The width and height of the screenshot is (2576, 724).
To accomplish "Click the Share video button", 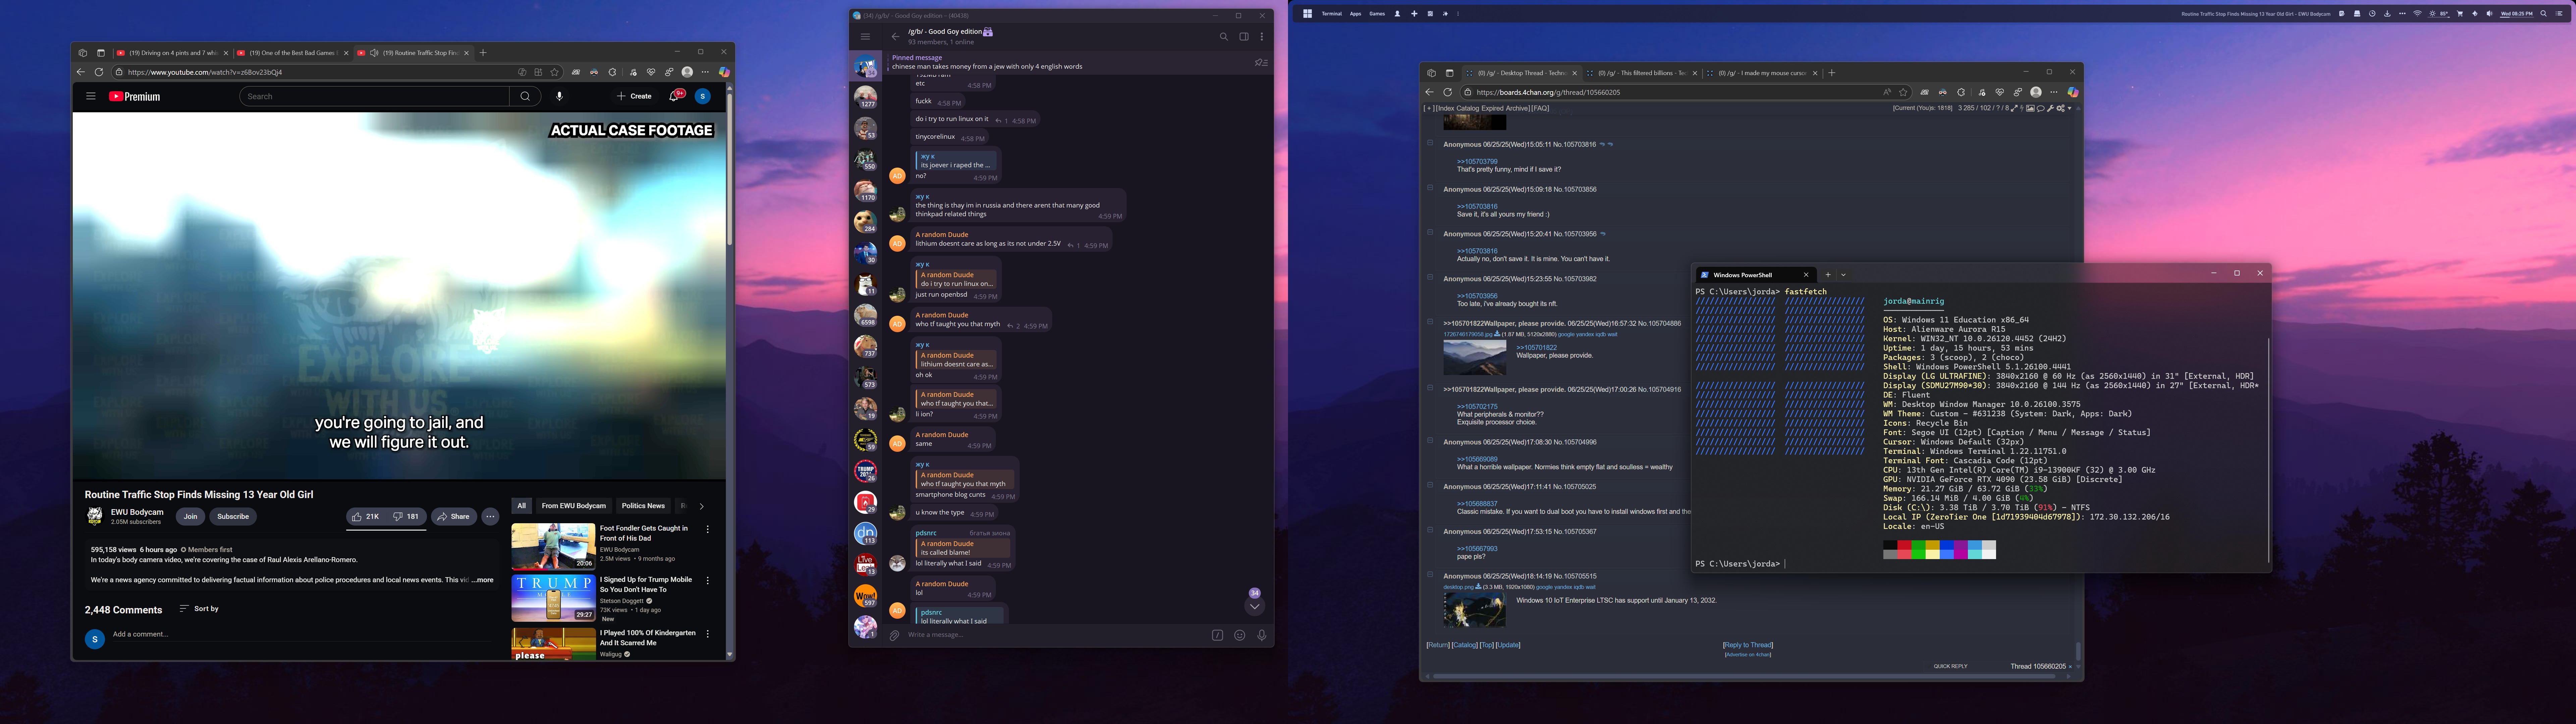I will pyautogui.click(x=454, y=517).
